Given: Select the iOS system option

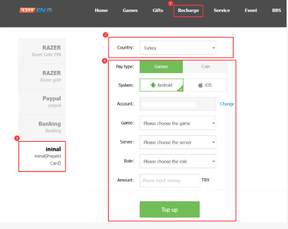Looking at the screenshot, I should 205,85.
